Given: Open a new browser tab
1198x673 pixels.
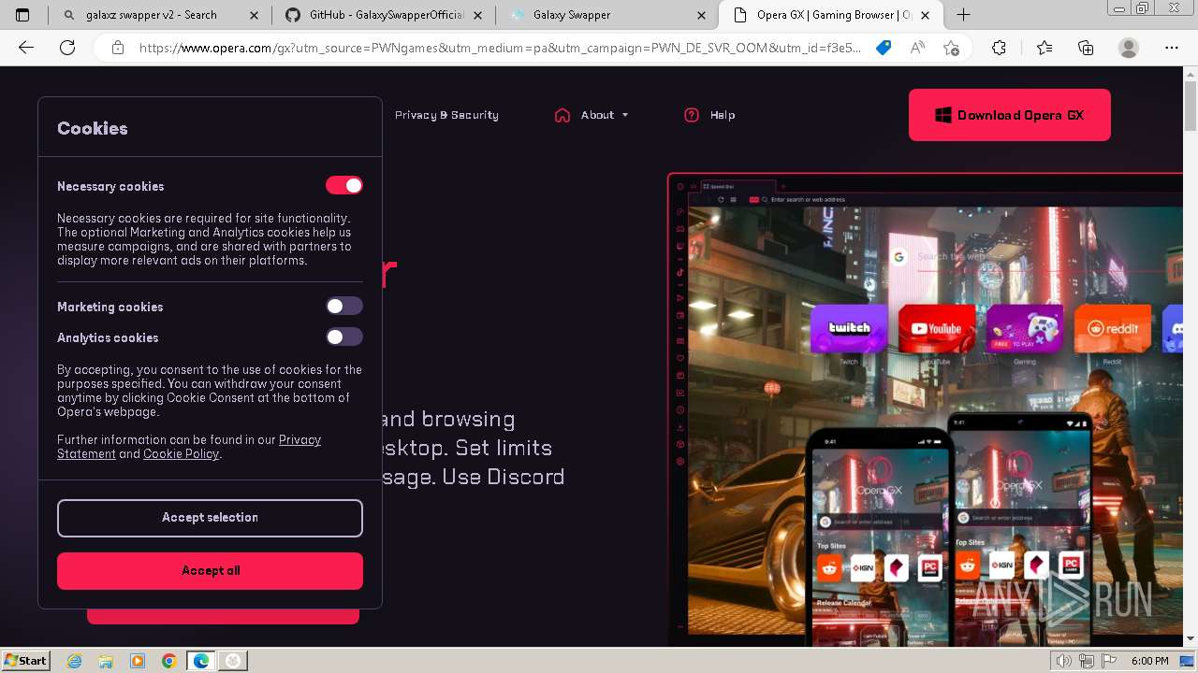Looking at the screenshot, I should click(x=963, y=14).
